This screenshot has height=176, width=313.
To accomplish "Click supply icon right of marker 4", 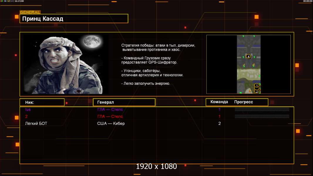I will coord(254,57).
